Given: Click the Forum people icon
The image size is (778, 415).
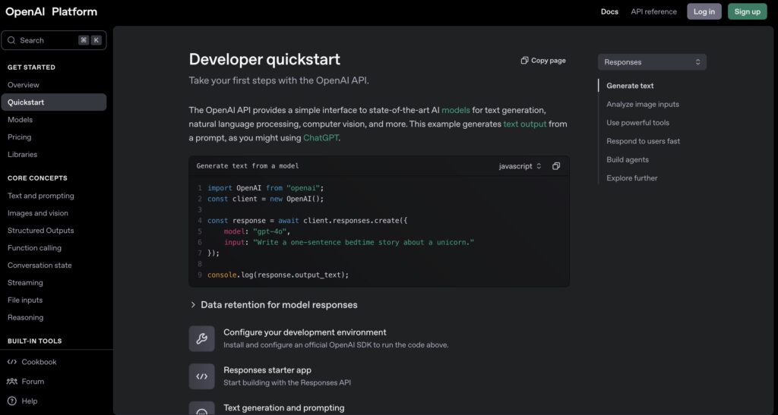Looking at the screenshot, I should coord(12,382).
